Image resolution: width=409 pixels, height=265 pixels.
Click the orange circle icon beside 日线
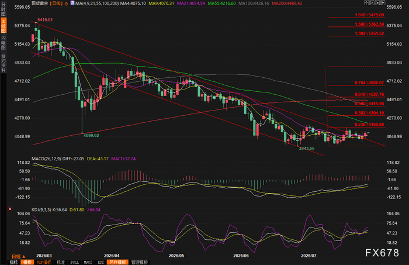(x=66, y=4)
